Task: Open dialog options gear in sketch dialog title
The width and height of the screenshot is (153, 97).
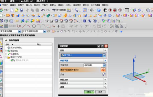Action: pyautogui.click(x=102, y=46)
